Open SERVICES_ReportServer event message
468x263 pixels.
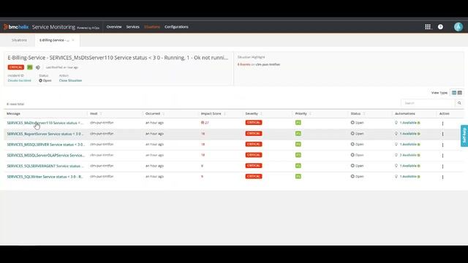click(45, 134)
